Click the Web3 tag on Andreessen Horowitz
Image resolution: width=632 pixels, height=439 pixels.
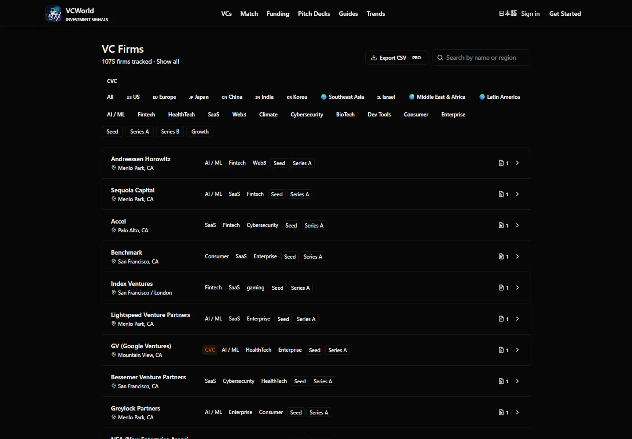coord(260,163)
